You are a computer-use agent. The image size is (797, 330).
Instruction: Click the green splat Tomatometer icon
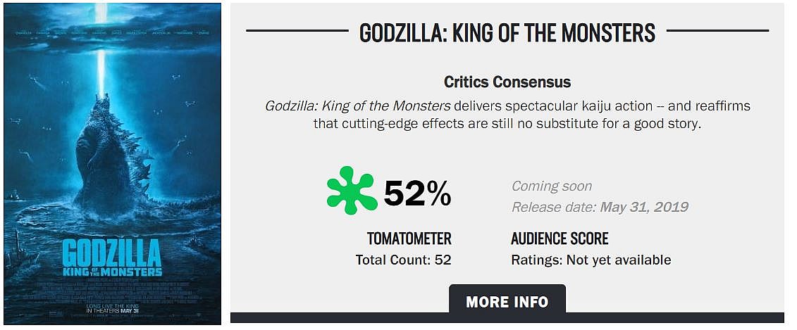pyautogui.click(x=352, y=190)
